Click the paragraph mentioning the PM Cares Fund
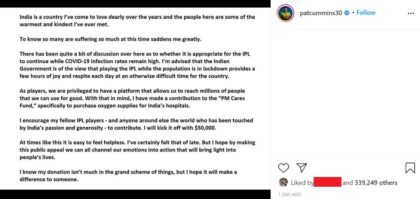This screenshot has height=199, width=420. [132, 98]
